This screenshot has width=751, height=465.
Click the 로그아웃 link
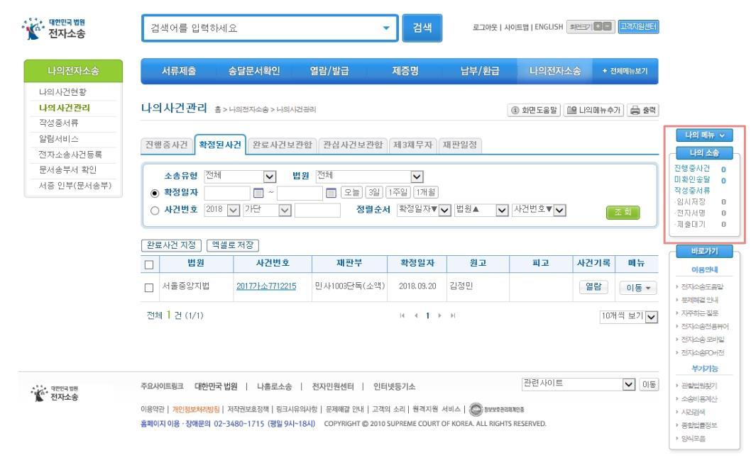point(484,27)
